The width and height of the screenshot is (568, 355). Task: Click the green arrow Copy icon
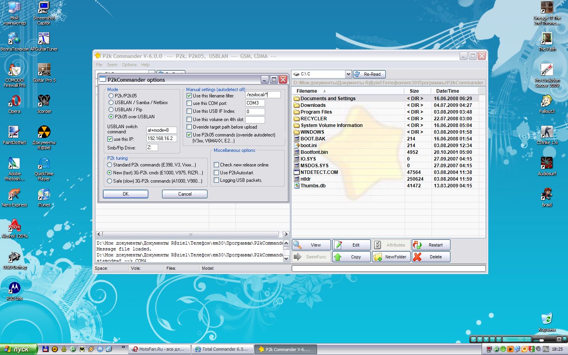coord(338,257)
